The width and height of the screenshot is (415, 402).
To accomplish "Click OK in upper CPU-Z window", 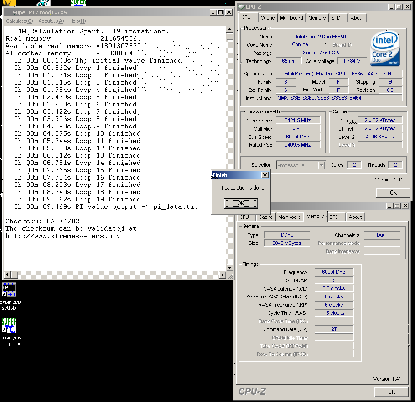I will [x=393, y=192].
